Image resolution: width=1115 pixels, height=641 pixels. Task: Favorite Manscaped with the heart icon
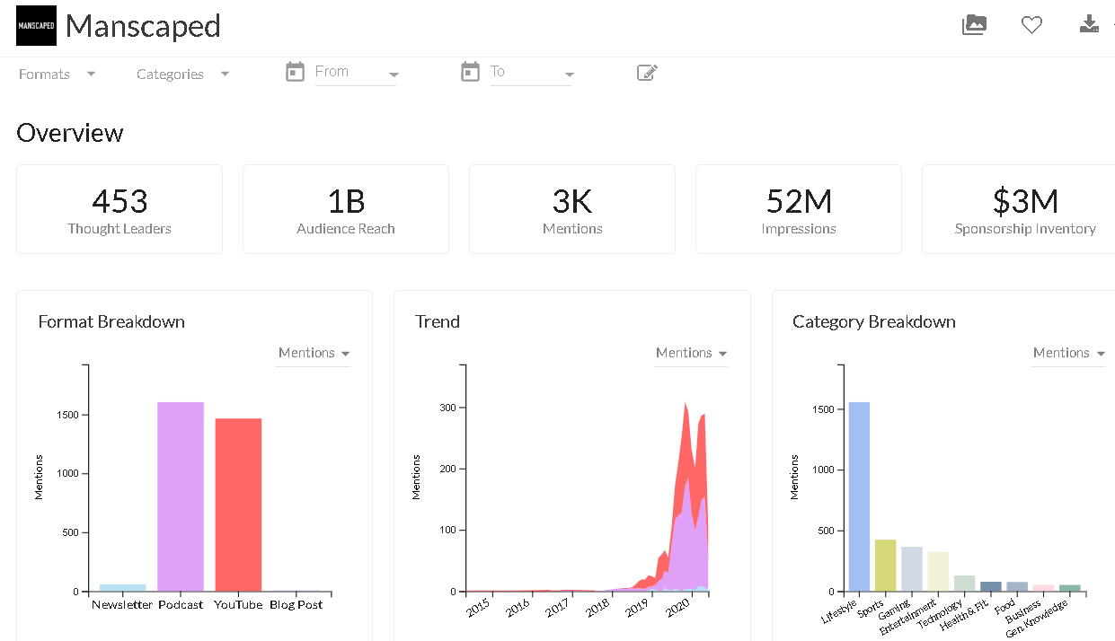(x=1031, y=25)
